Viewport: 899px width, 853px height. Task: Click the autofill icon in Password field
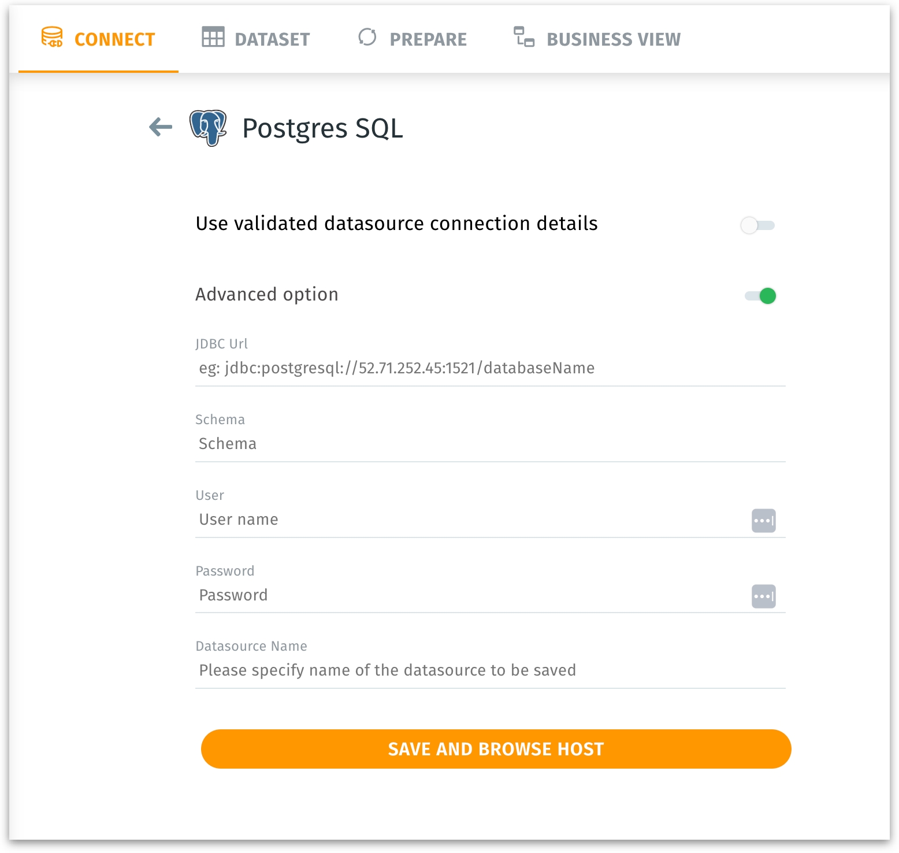pyautogui.click(x=763, y=596)
